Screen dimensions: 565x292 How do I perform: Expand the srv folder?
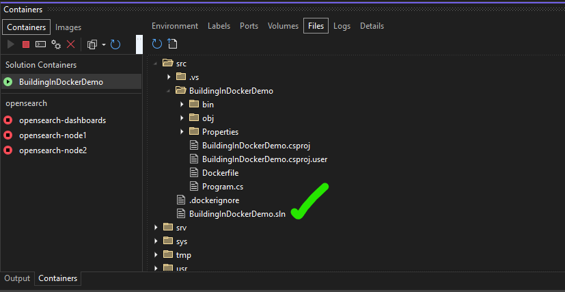(x=156, y=228)
